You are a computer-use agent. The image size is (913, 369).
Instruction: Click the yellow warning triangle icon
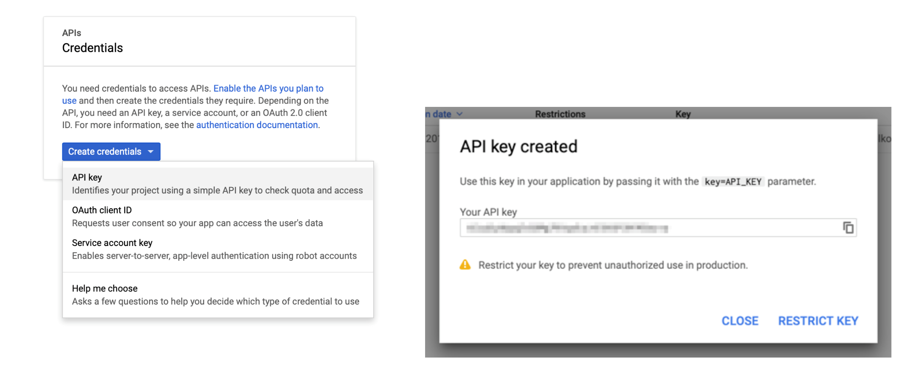click(465, 265)
